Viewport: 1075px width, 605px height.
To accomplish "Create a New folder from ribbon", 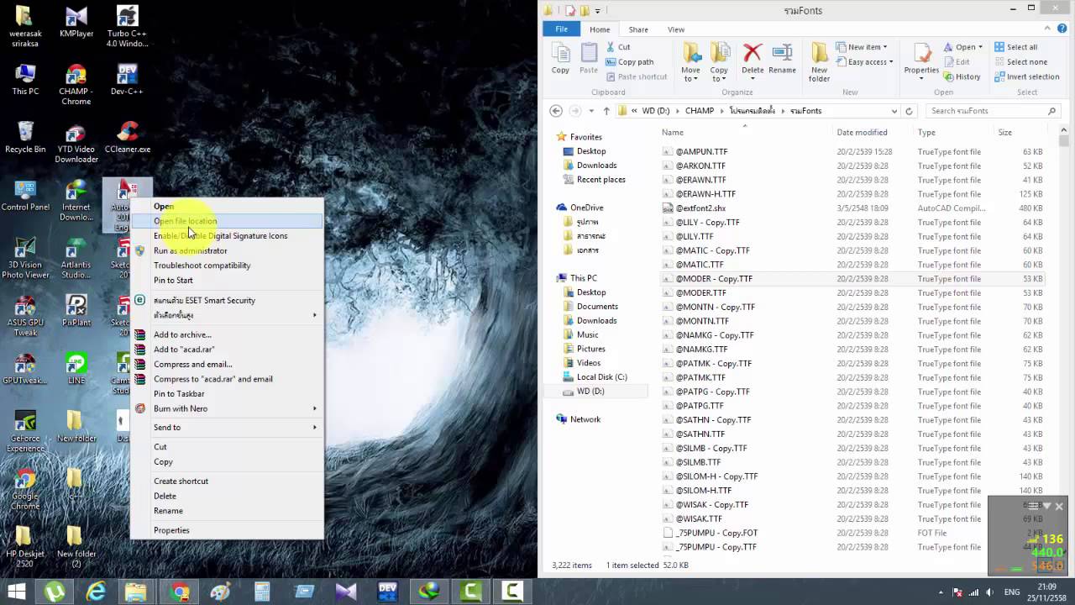I will (x=820, y=62).
